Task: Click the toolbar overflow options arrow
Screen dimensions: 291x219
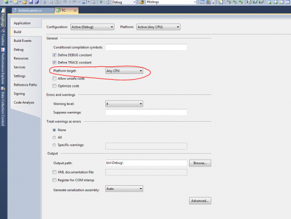Action: coord(214,2)
